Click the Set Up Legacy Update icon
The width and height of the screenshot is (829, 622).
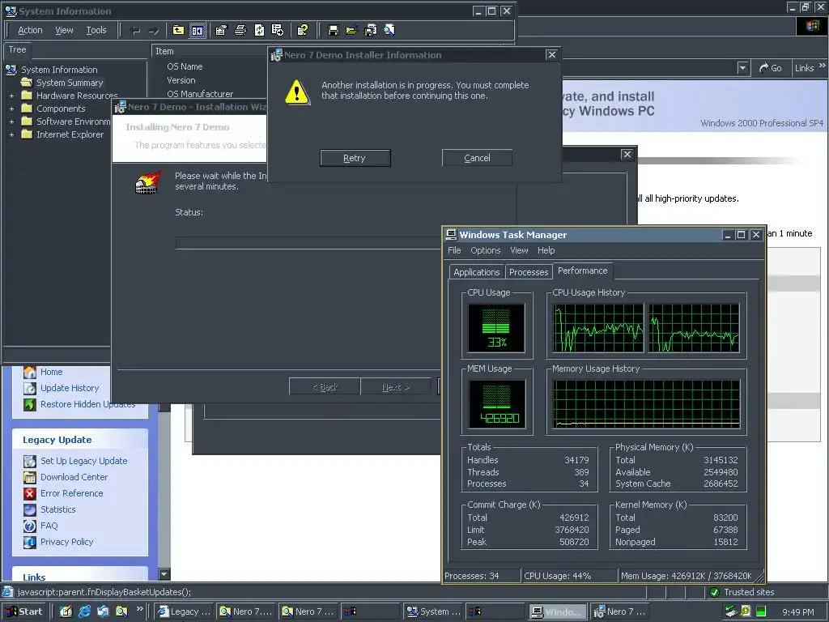(30, 461)
